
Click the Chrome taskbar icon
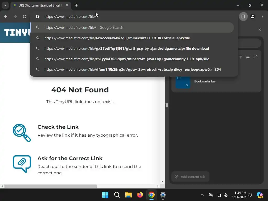152,195
